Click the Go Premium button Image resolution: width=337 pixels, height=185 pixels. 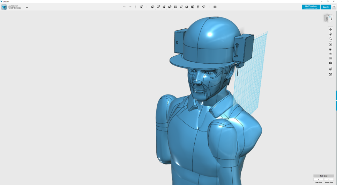(310, 7)
